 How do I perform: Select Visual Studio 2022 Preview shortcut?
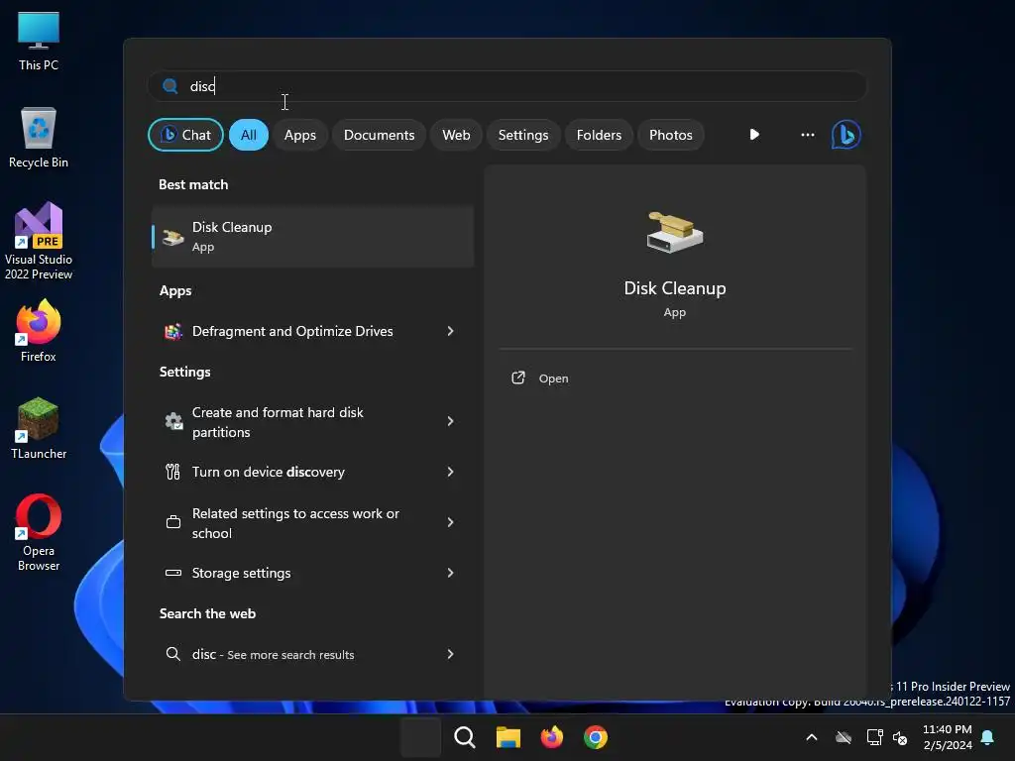pyautogui.click(x=39, y=241)
